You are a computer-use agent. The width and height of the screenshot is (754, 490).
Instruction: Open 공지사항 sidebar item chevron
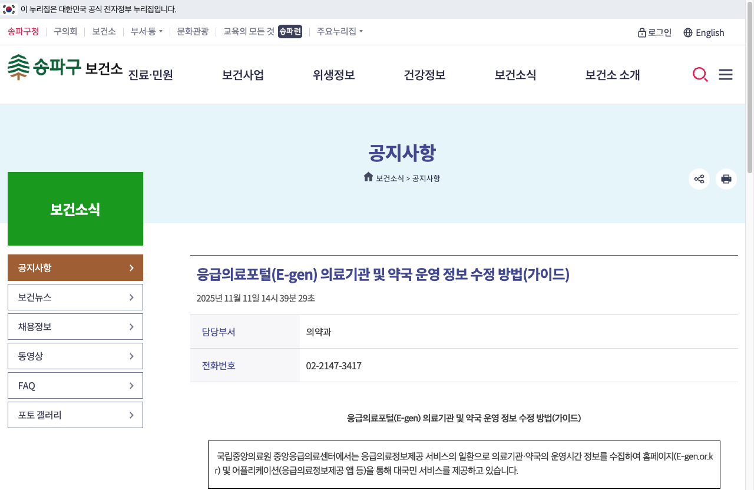tap(132, 268)
